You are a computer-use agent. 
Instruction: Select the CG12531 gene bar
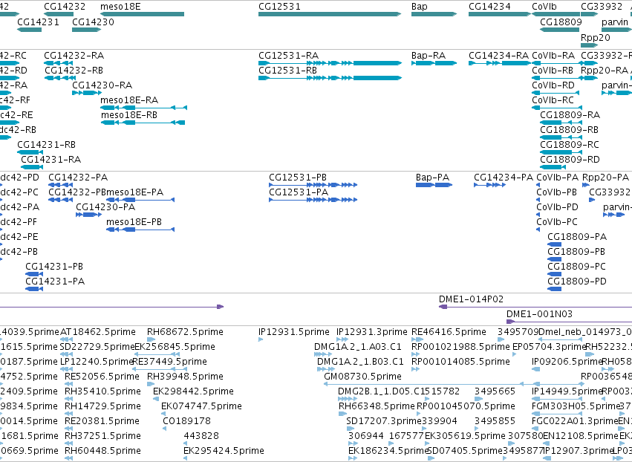[330, 14]
